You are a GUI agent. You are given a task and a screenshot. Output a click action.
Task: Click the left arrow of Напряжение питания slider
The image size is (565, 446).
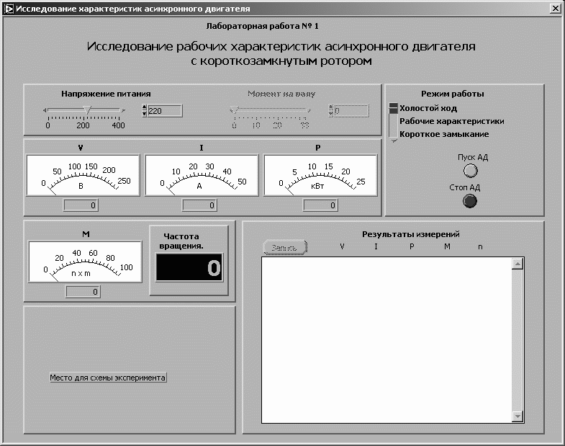pyautogui.click(x=45, y=110)
